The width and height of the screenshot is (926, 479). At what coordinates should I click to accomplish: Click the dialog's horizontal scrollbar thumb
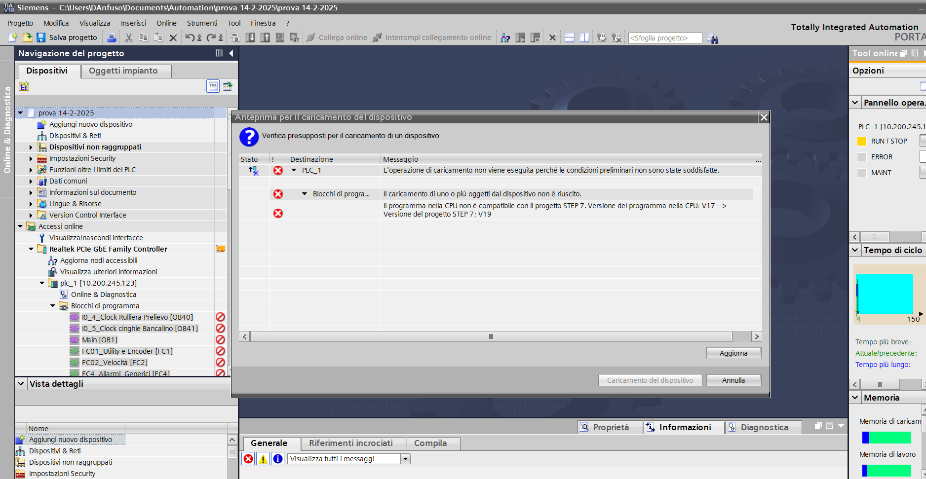tap(491, 336)
